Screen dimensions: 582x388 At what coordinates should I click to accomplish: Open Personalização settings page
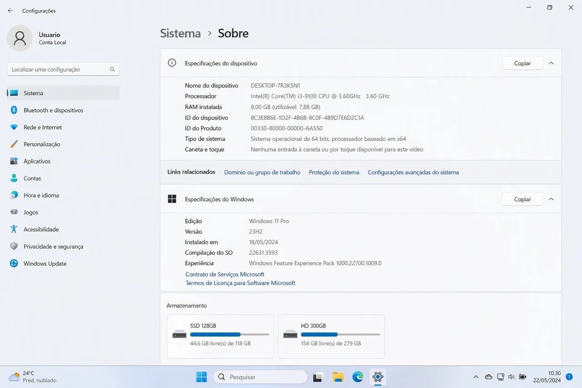click(x=63, y=144)
